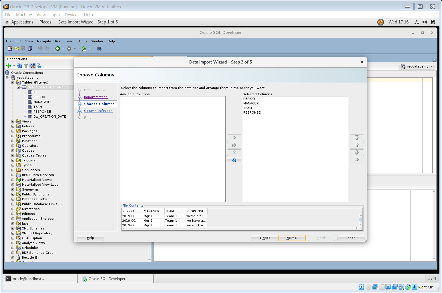The image size is (442, 293).
Task: Click the Open folder toolbar icon
Action: coord(17,49)
